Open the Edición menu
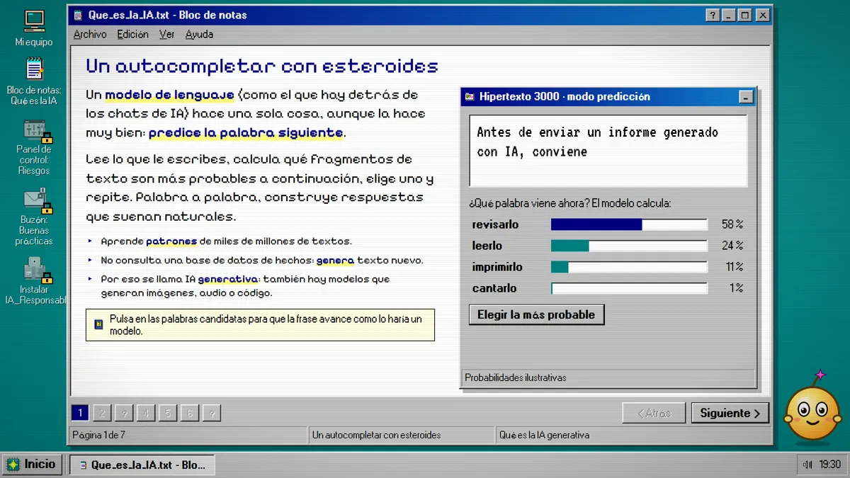850x478 pixels. click(132, 34)
